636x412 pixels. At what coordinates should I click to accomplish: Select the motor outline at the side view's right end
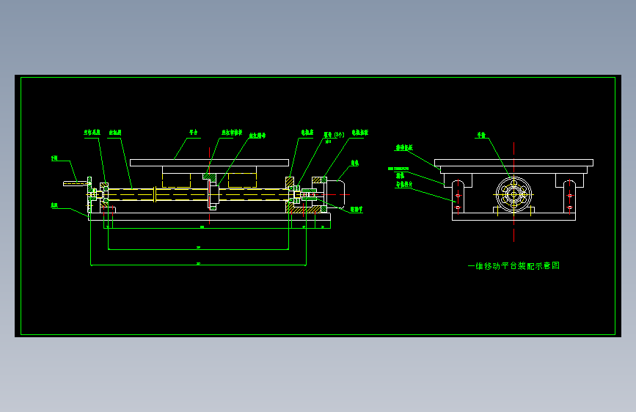[x=336, y=195]
